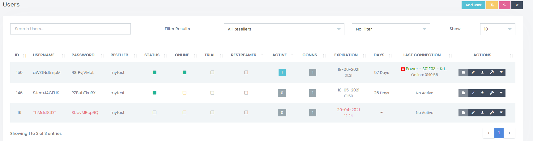533x141 pixels.
Task: Sort table by Expiration column header
Action: coord(346,55)
